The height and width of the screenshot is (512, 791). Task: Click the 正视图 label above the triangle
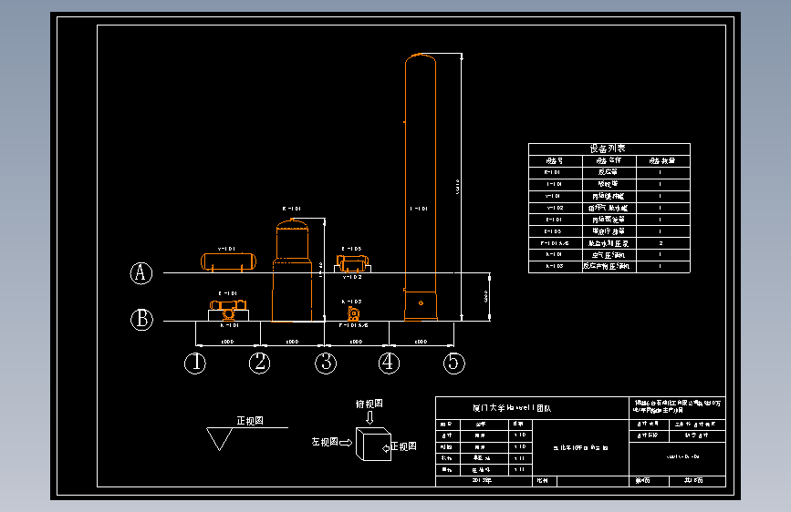250,421
